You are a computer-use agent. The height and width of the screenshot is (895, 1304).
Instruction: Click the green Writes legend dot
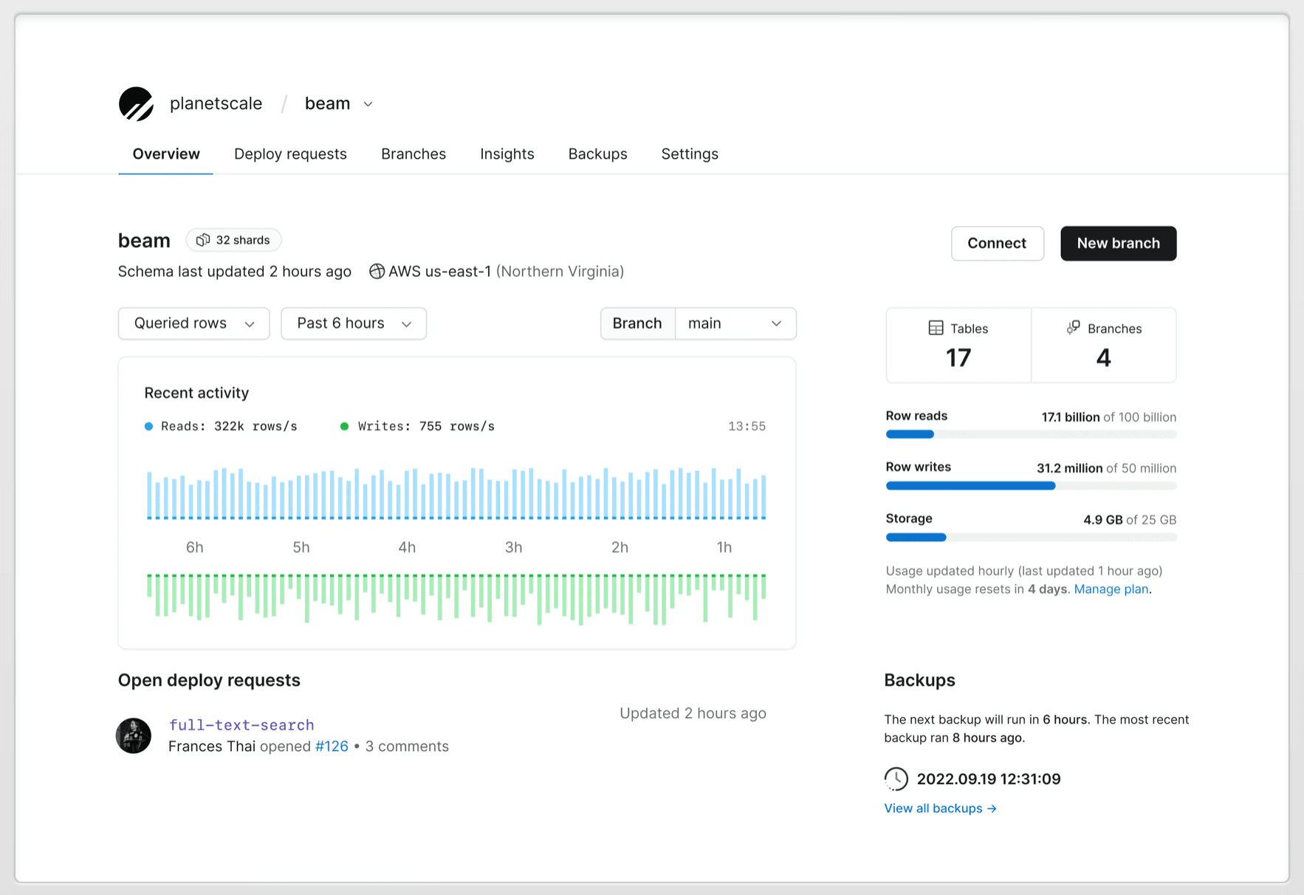344,426
